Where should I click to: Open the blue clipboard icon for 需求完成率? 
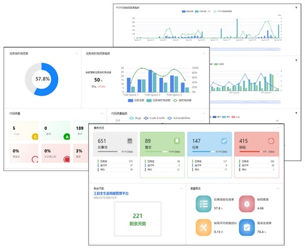247,228
